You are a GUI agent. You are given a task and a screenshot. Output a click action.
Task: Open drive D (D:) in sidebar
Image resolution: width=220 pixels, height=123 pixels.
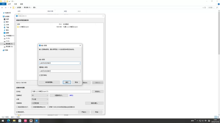click(7, 38)
